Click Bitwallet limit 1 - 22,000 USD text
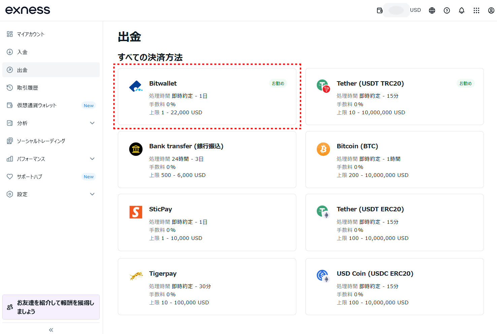Image resolution: width=497 pixels, height=334 pixels. coord(176,113)
